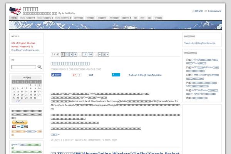The width and height of the screenshot is (231, 154).
Task: Click the Facebook Like button
Action: point(56,75)
